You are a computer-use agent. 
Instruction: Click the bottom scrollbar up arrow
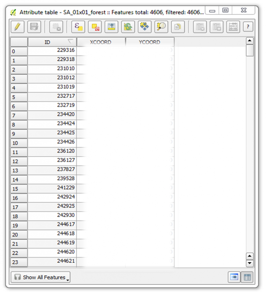pyautogui.click(x=250, y=256)
